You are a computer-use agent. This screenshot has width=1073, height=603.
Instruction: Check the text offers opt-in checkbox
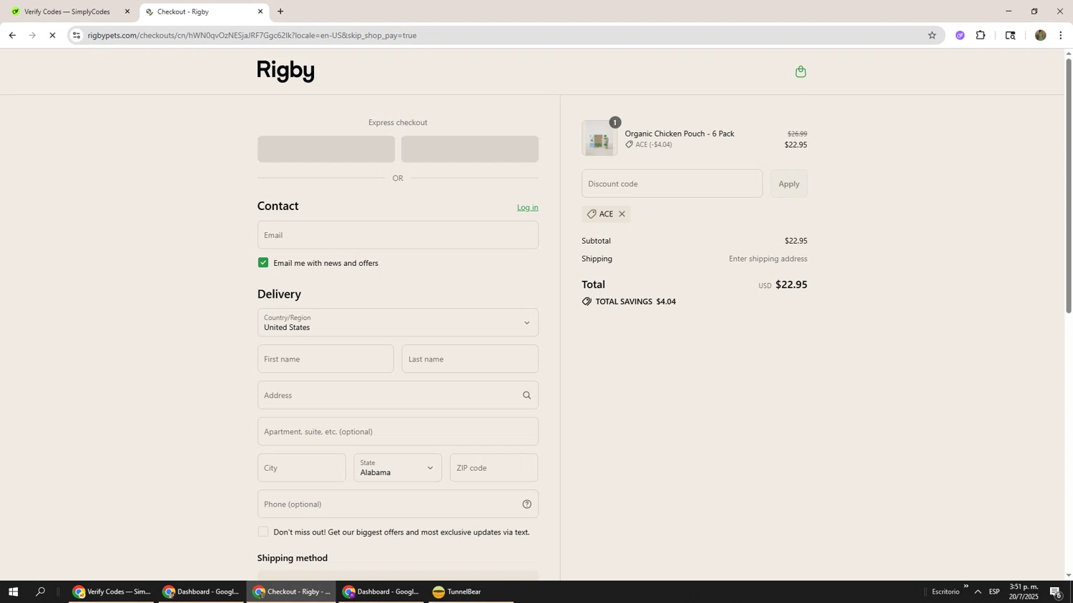[263, 532]
